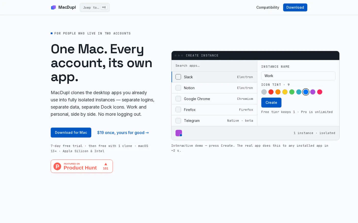Click the "Native · beta" label for Telegram
Image resolution: width=358 pixels, height=223 pixels.
pos(240,121)
